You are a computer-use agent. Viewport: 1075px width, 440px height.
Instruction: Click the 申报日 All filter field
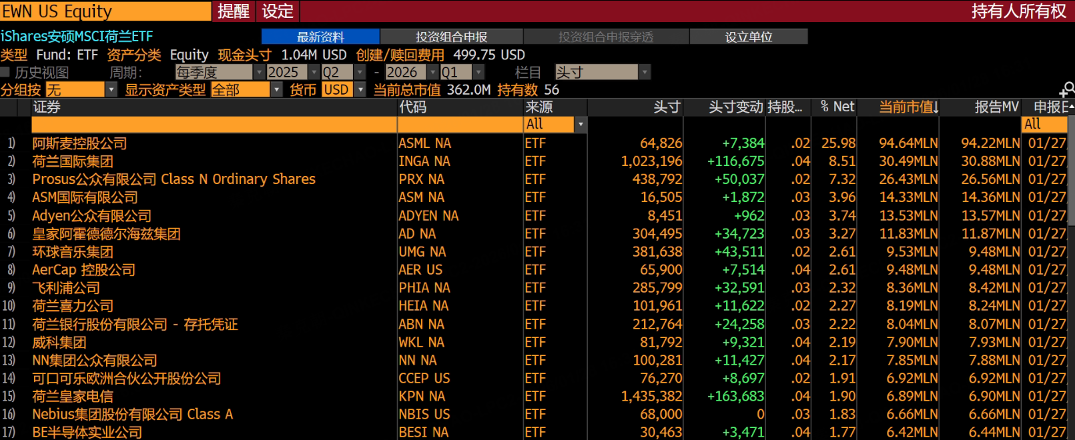pos(1045,125)
